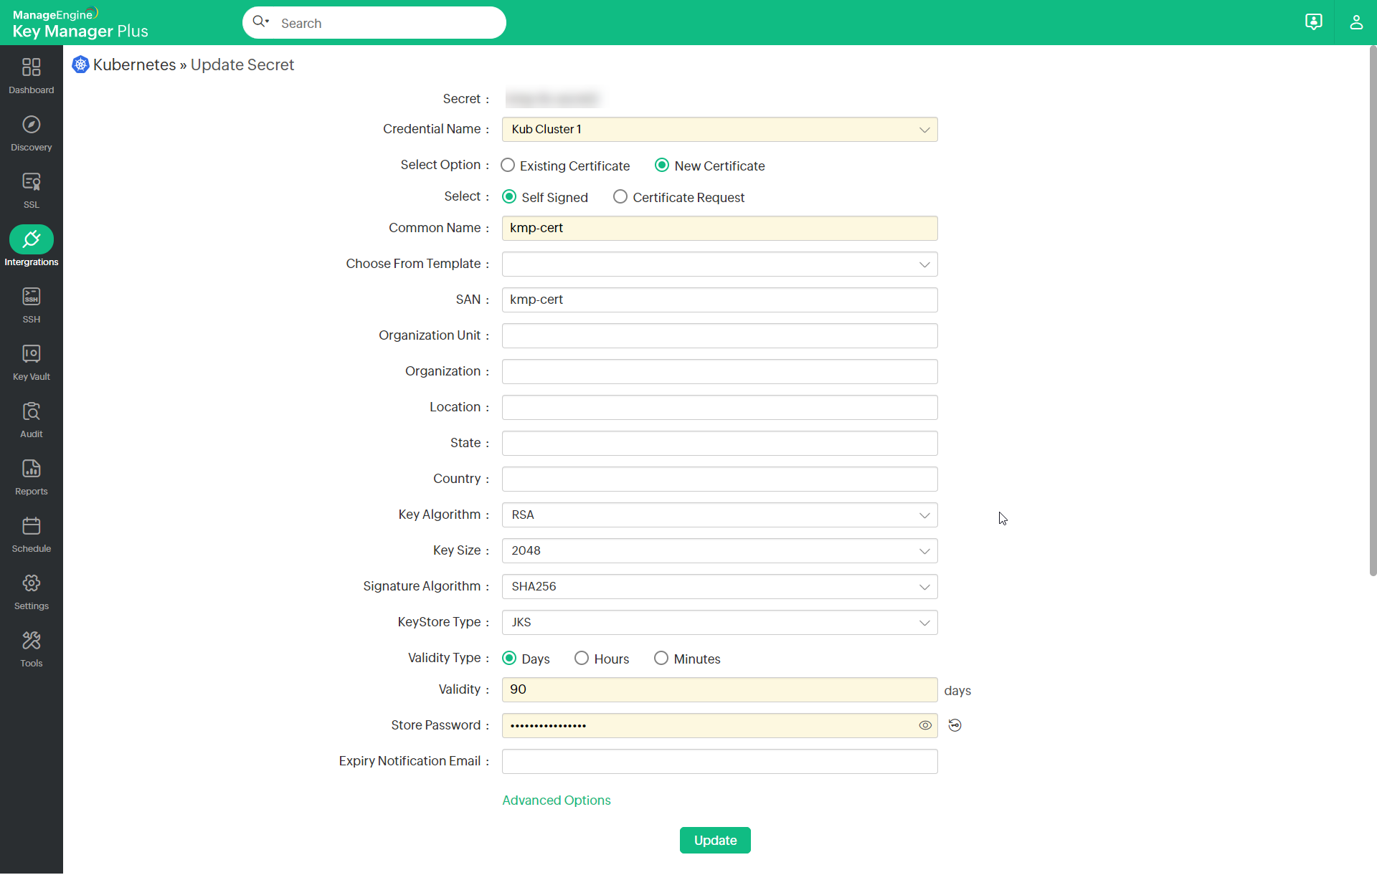Image resolution: width=1377 pixels, height=875 pixels.
Task: Open the Tools sidebar icon
Action: 31,641
